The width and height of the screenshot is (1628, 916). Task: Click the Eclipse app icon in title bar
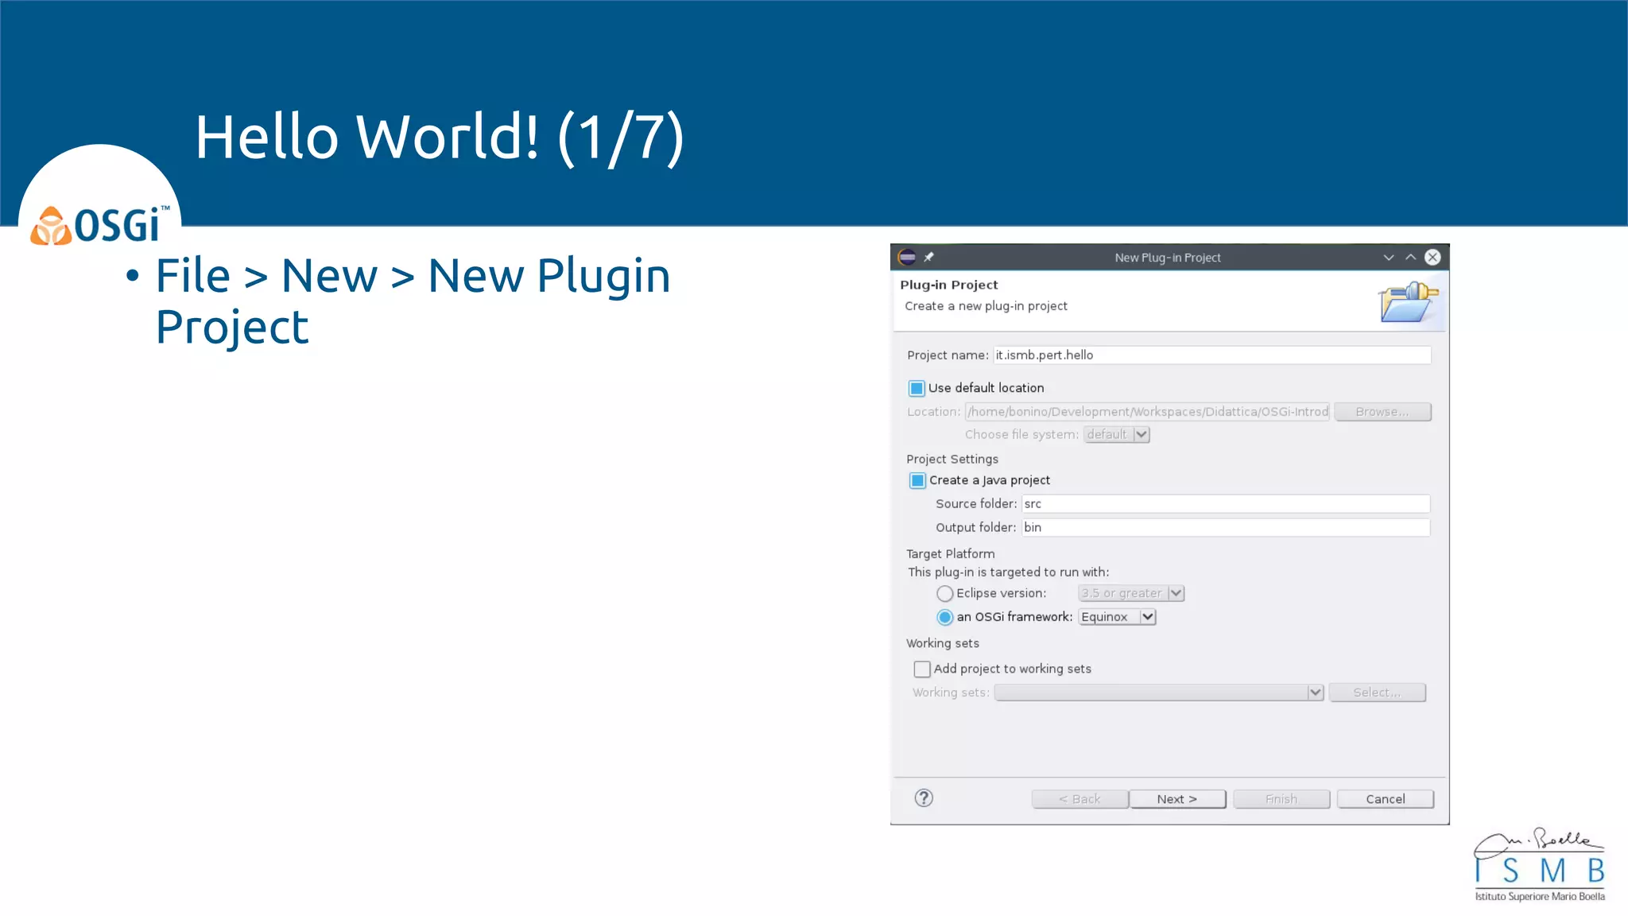click(x=907, y=257)
